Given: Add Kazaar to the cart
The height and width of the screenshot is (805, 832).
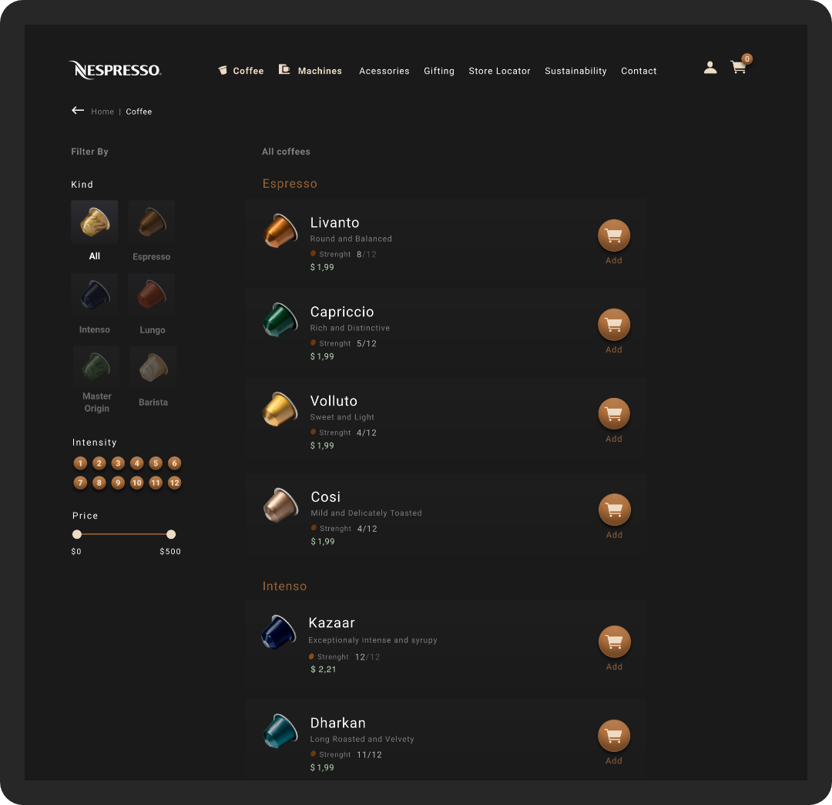Looking at the screenshot, I should [615, 641].
